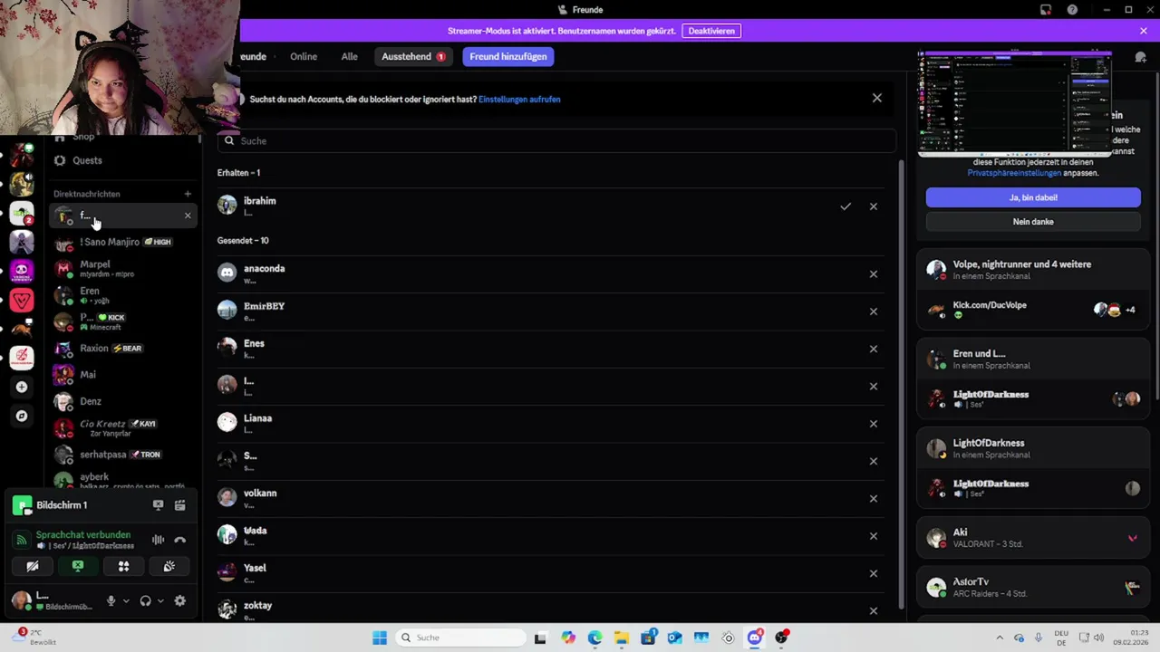Open the clips icon beside Bildschirm 1
Screen dimensions: 1160x652
coord(179,505)
